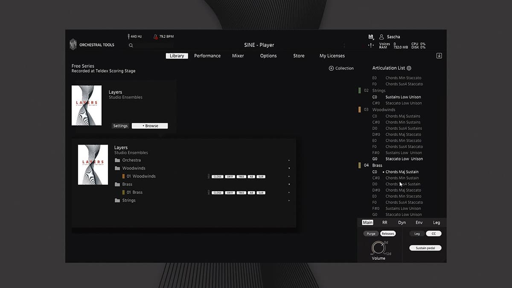This screenshot has width=512, height=288.
Task: Click the 02 Strings color swatch
Action: 360,90
